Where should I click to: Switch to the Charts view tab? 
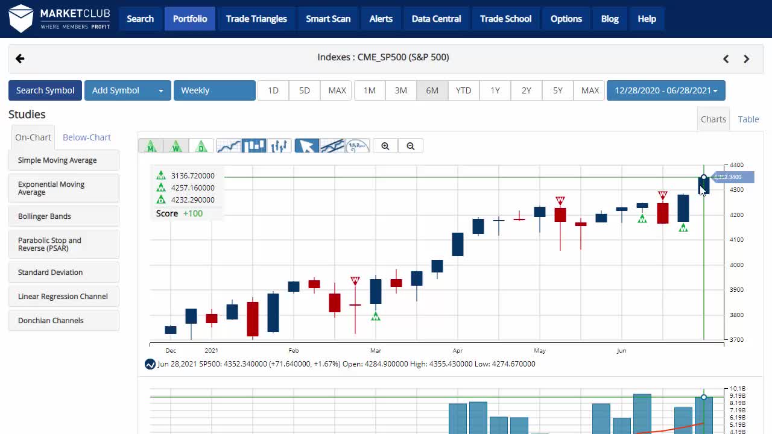tap(713, 119)
